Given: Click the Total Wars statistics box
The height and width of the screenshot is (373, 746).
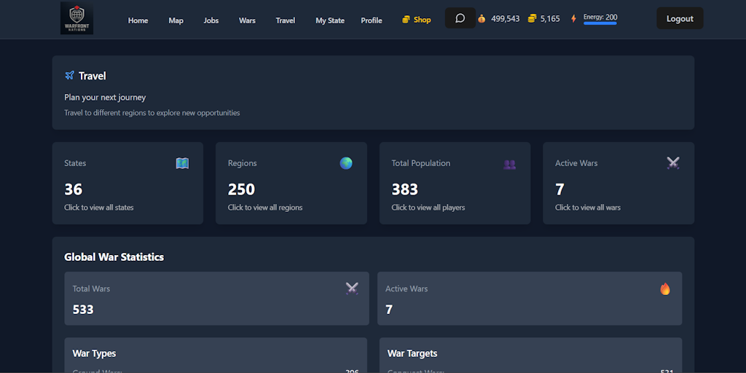Looking at the screenshot, I should (216, 298).
